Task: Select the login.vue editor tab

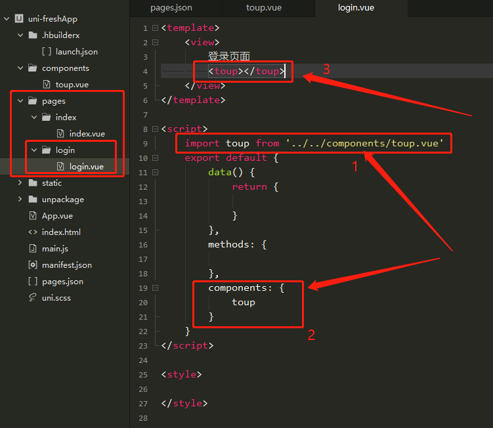Action: [x=356, y=8]
